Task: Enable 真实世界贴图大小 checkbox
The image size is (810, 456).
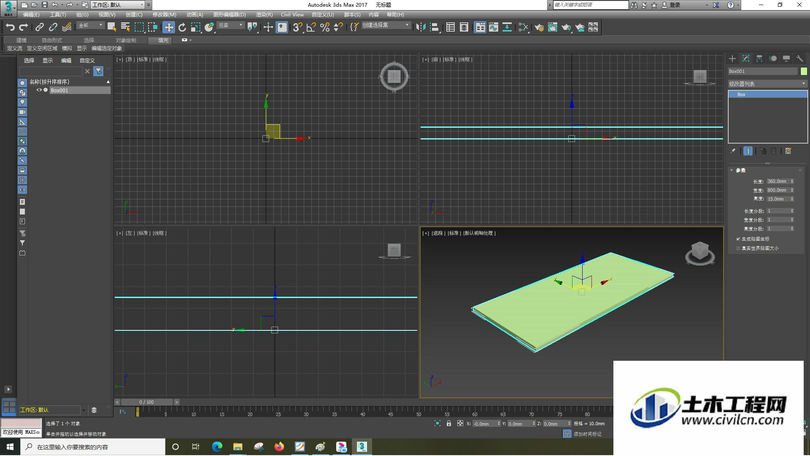Action: click(738, 248)
